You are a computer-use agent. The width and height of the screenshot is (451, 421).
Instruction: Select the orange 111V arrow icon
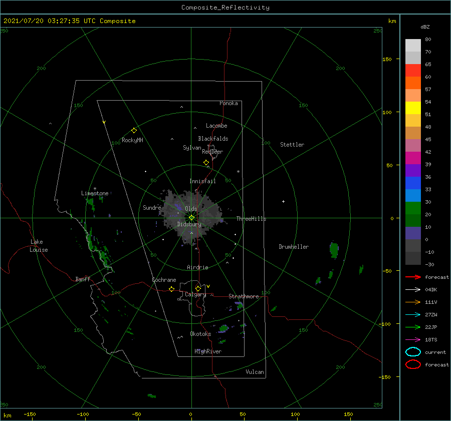[x=413, y=302]
